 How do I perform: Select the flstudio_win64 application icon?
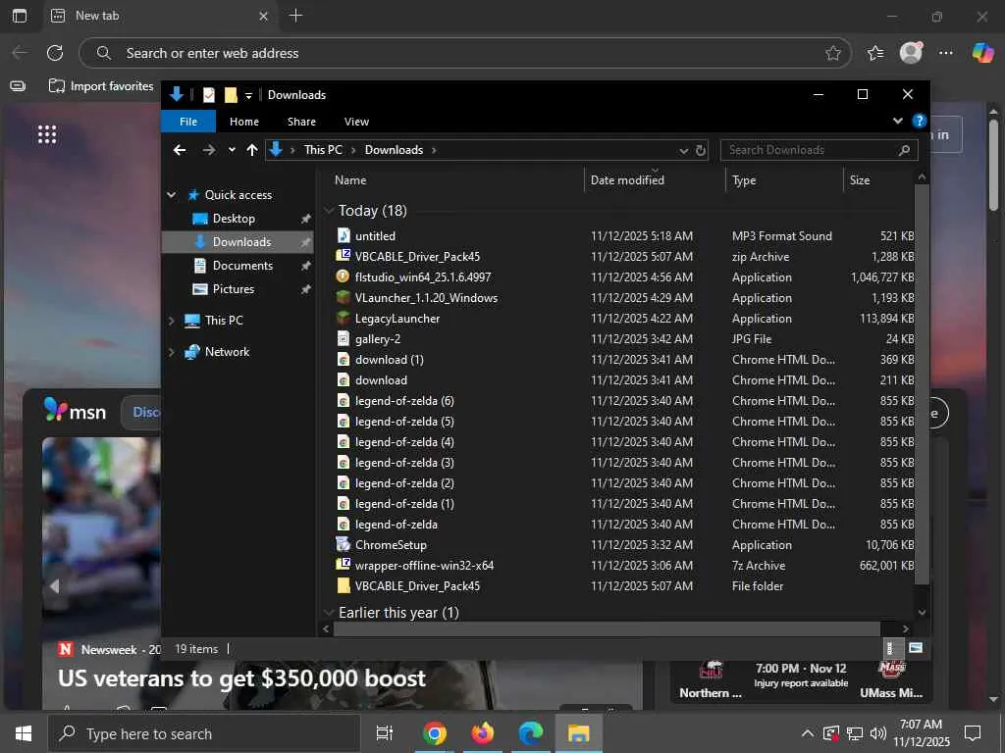[x=343, y=276]
